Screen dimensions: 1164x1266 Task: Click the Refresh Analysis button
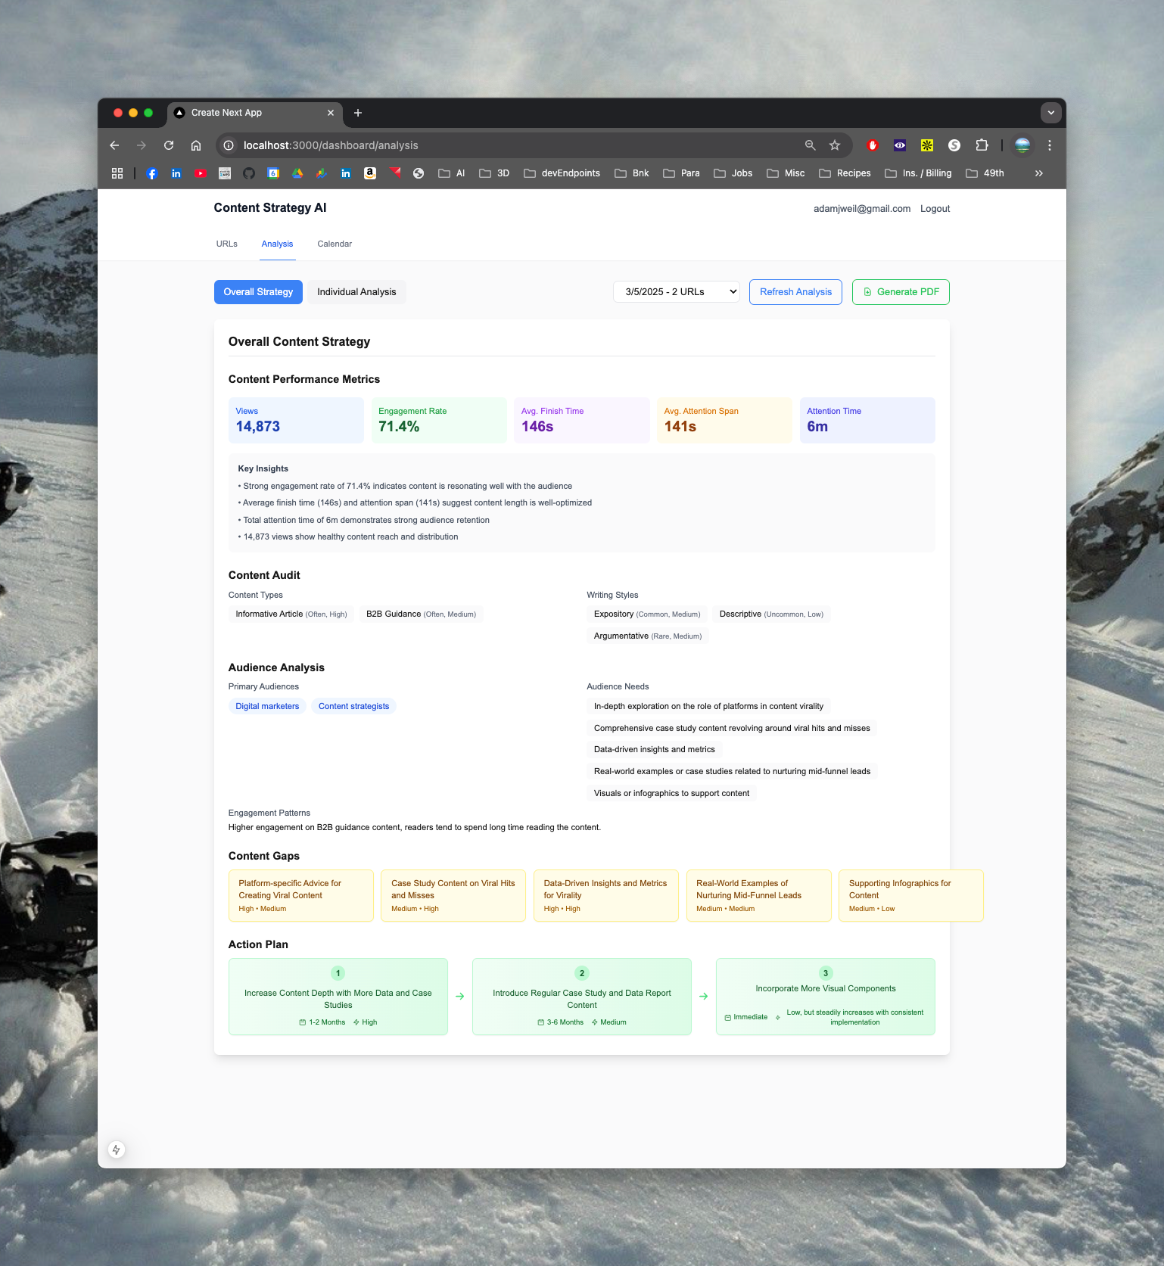tap(795, 292)
